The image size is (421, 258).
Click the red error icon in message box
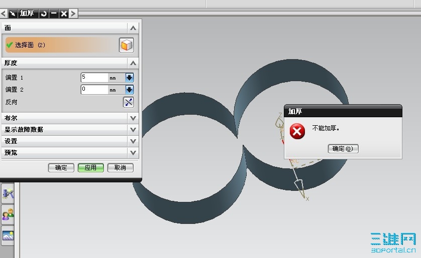297,131
